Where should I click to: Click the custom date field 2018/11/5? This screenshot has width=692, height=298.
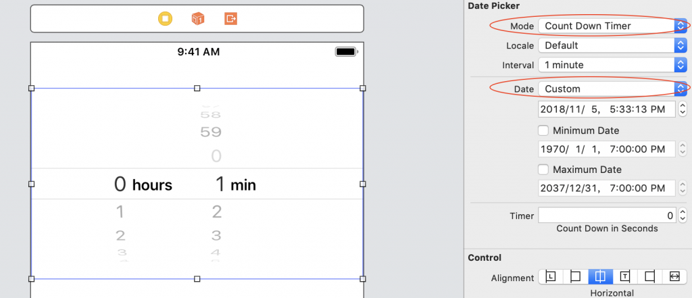click(x=606, y=109)
